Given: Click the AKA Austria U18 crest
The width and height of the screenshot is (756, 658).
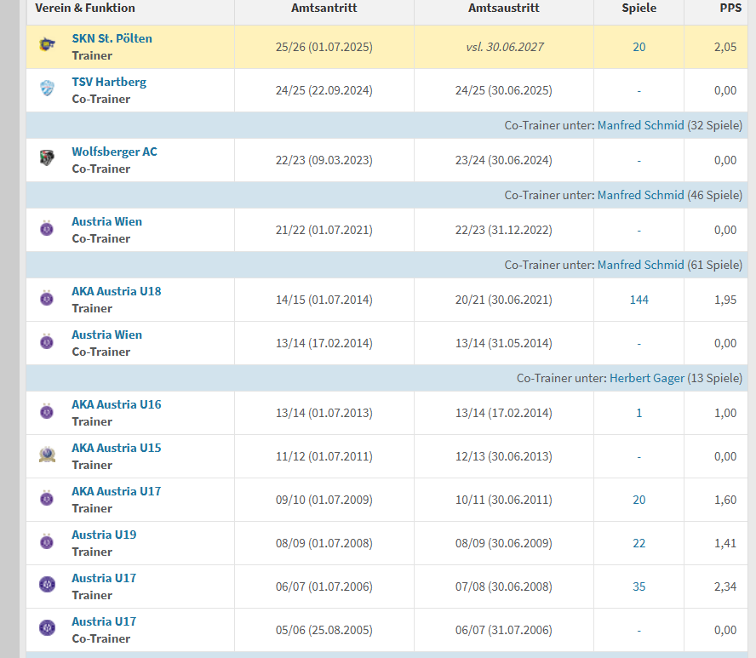Looking at the screenshot, I should [x=47, y=299].
